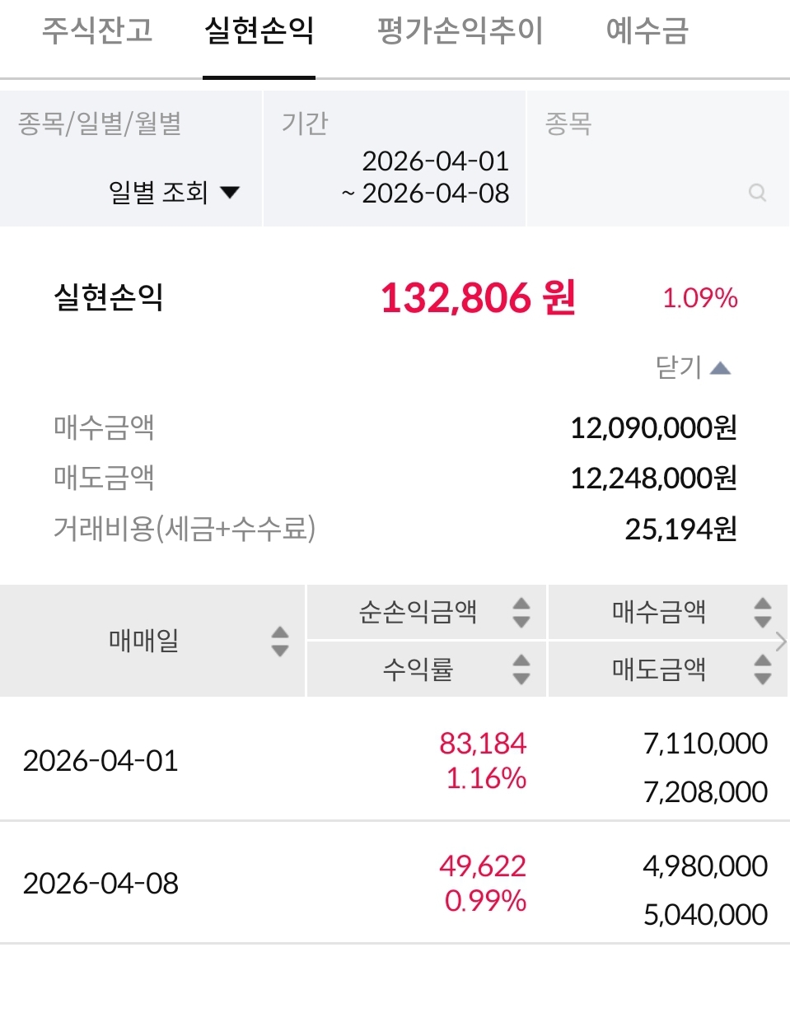The height and width of the screenshot is (1022, 790).
Task: Click the 종목 search magnifier icon
Action: [x=757, y=193]
